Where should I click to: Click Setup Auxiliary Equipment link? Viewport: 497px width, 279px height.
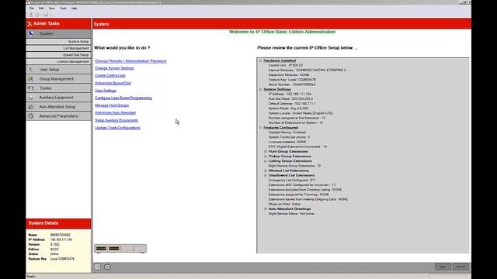(116, 120)
